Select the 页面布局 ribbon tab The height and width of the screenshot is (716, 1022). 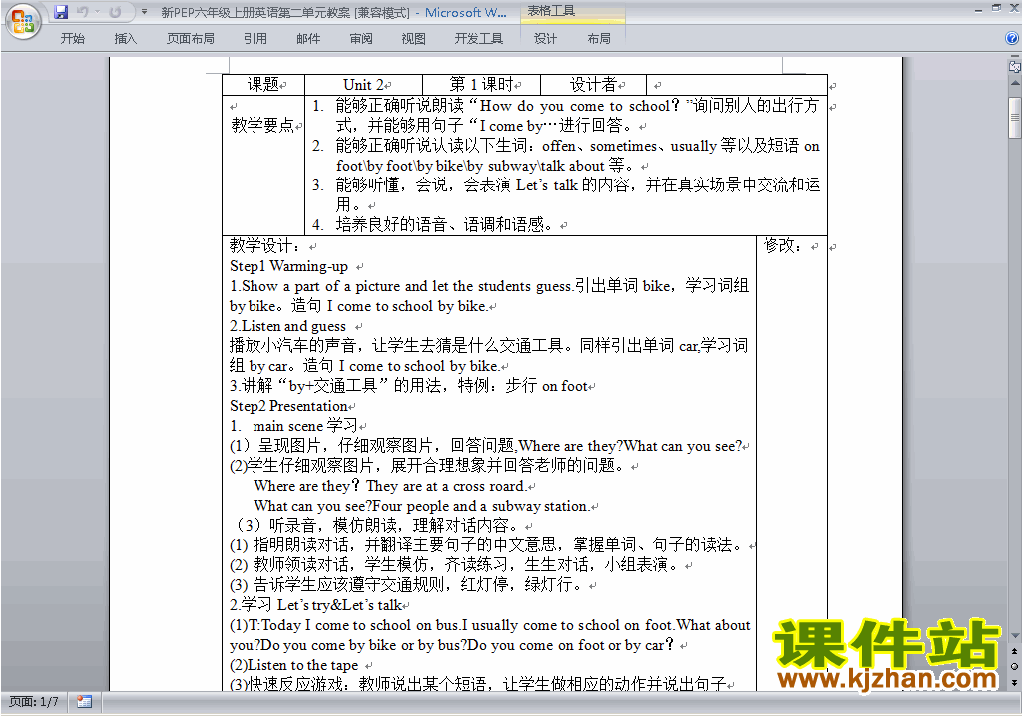click(x=190, y=39)
